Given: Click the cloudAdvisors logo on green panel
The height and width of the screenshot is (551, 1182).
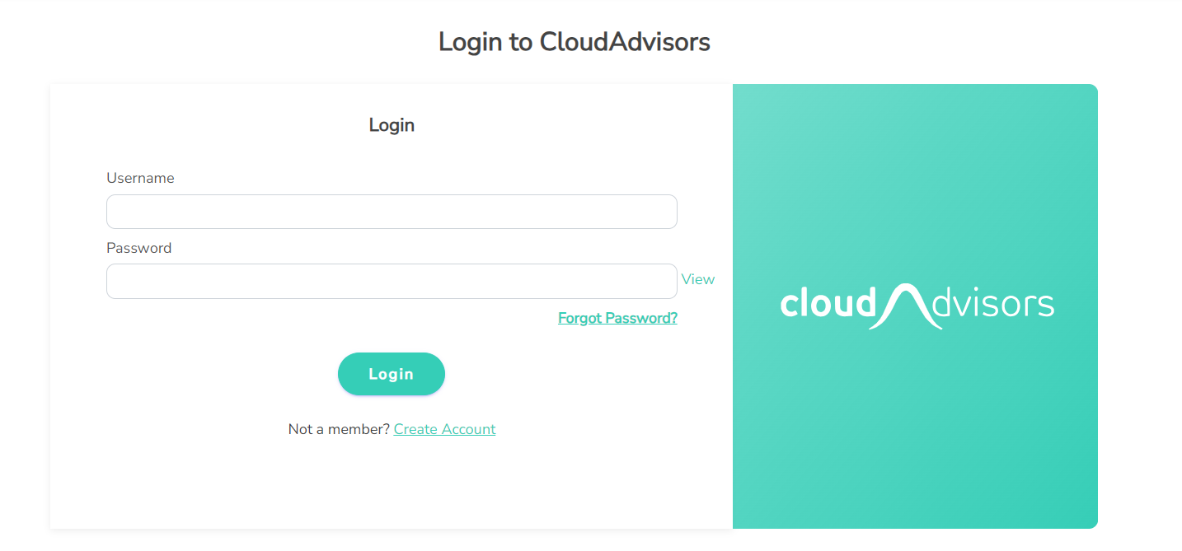Looking at the screenshot, I should tap(917, 305).
